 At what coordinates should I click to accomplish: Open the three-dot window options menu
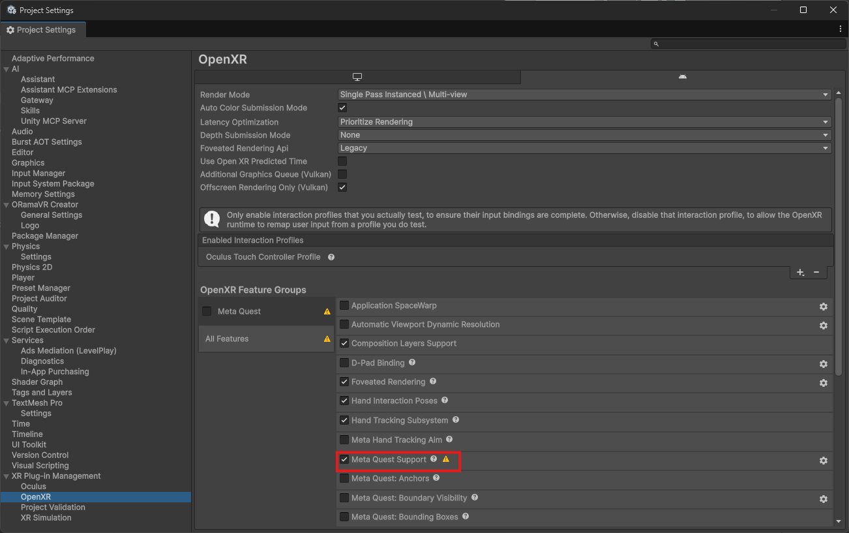(x=841, y=29)
